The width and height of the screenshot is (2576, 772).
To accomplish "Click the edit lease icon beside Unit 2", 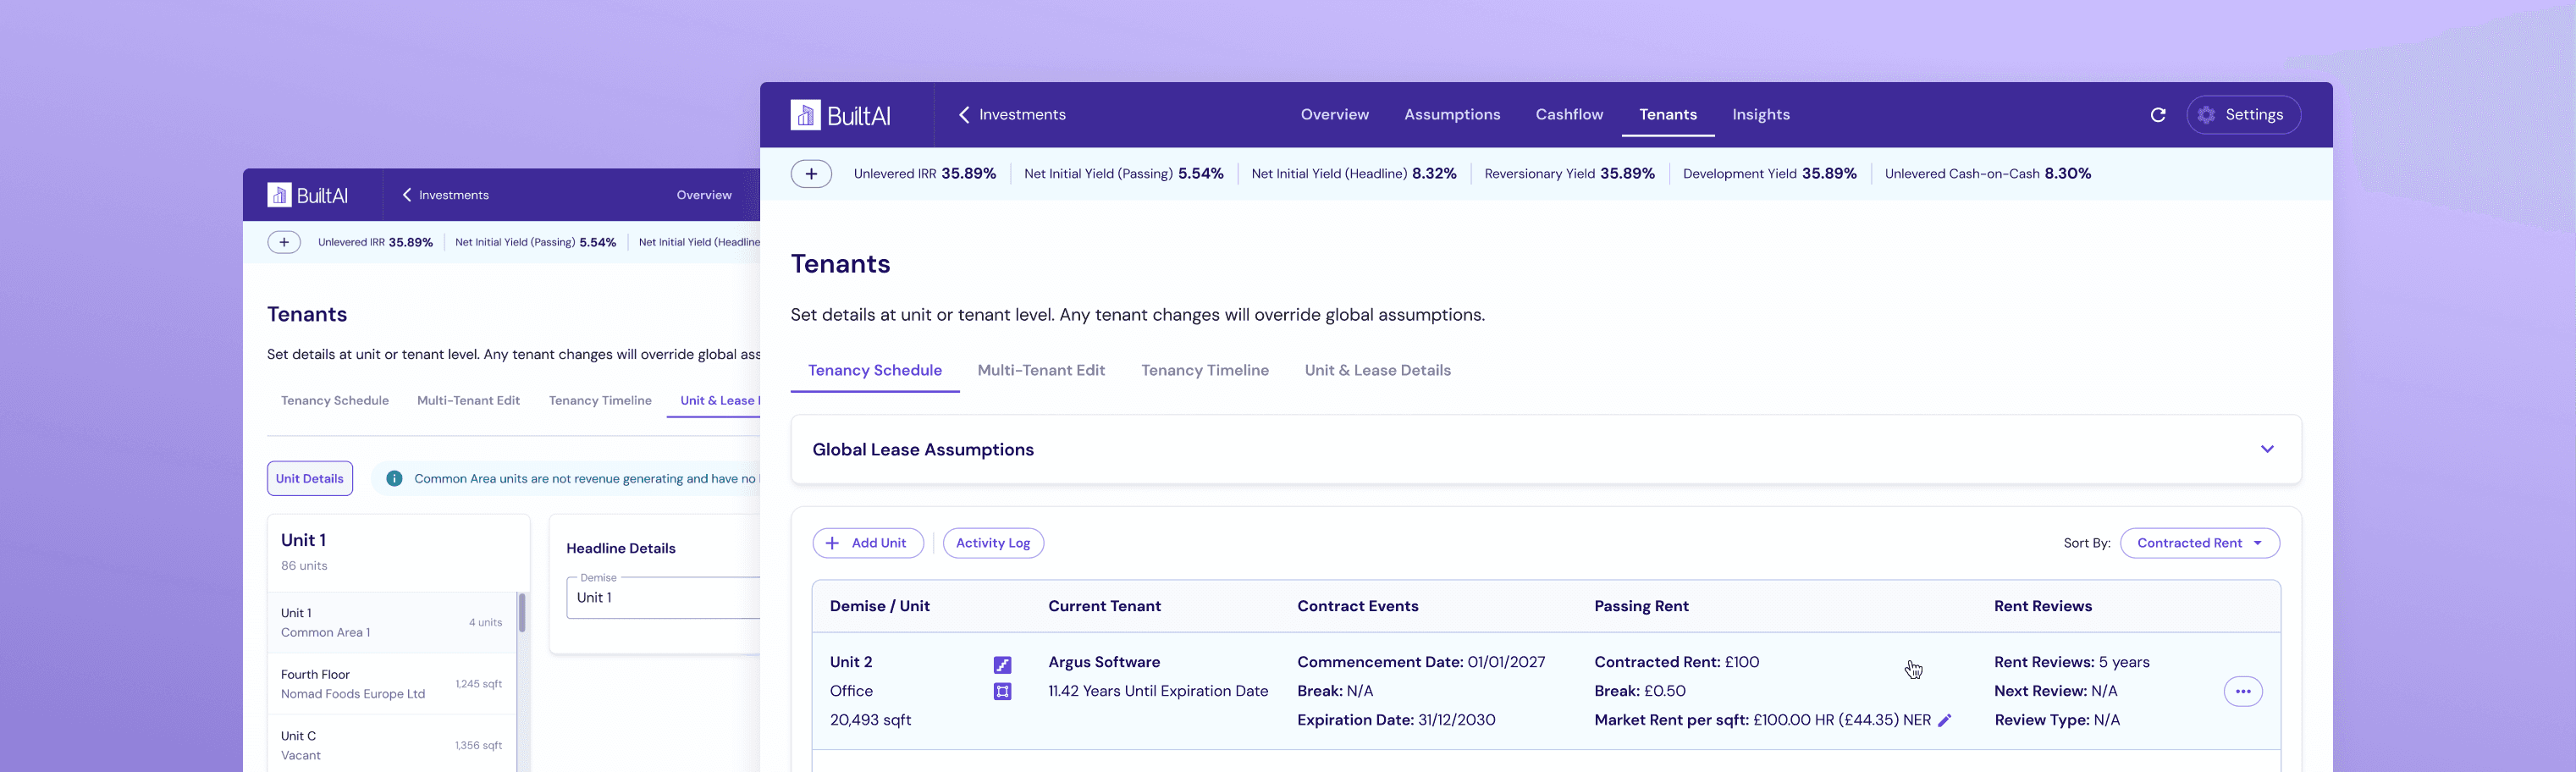I will [x=1002, y=665].
